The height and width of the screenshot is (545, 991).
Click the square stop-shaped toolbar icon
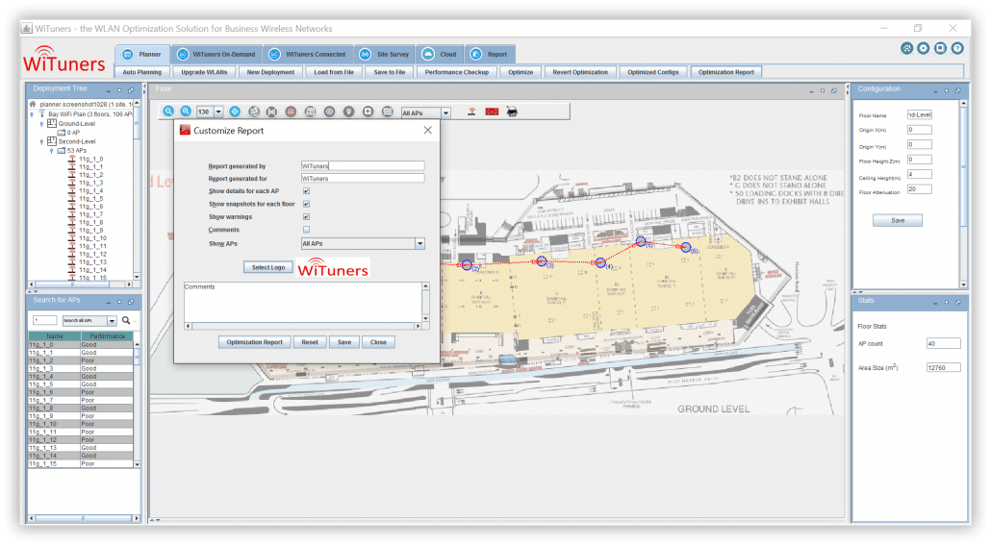(368, 111)
